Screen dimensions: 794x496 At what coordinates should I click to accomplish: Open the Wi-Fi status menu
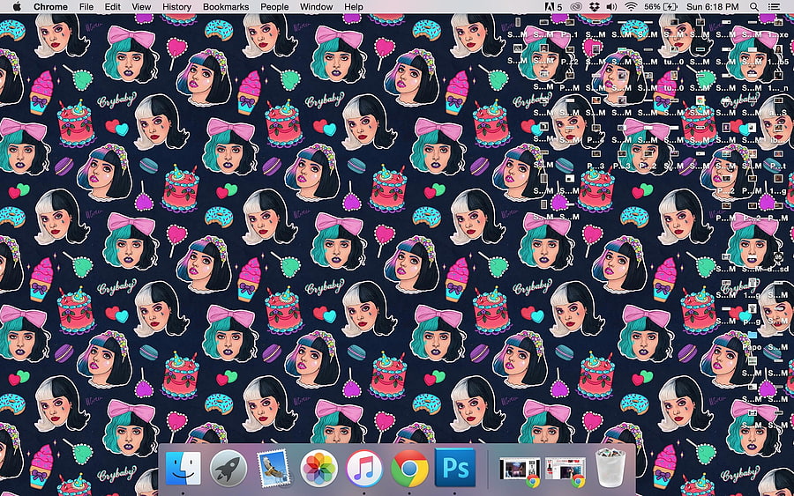tap(631, 6)
